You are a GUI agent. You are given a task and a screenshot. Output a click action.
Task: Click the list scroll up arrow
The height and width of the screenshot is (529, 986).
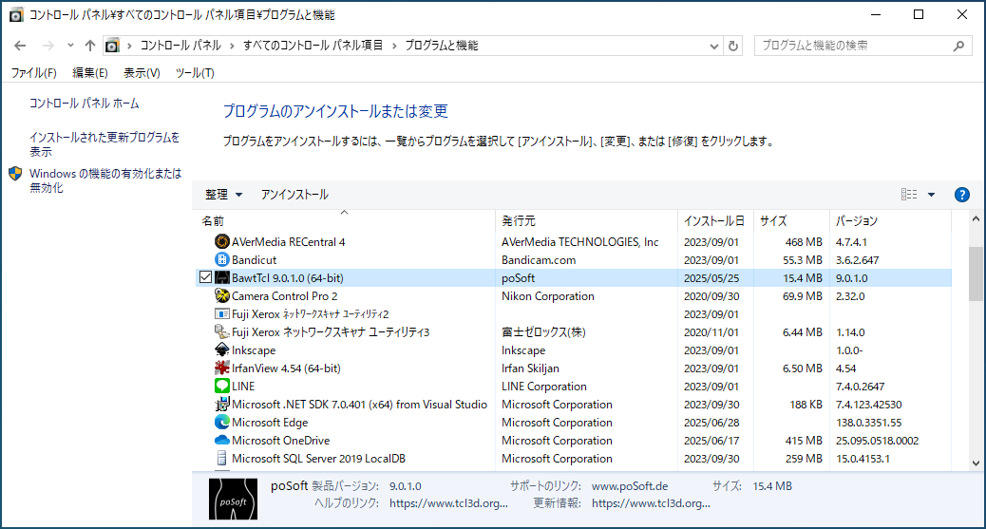tap(976, 218)
